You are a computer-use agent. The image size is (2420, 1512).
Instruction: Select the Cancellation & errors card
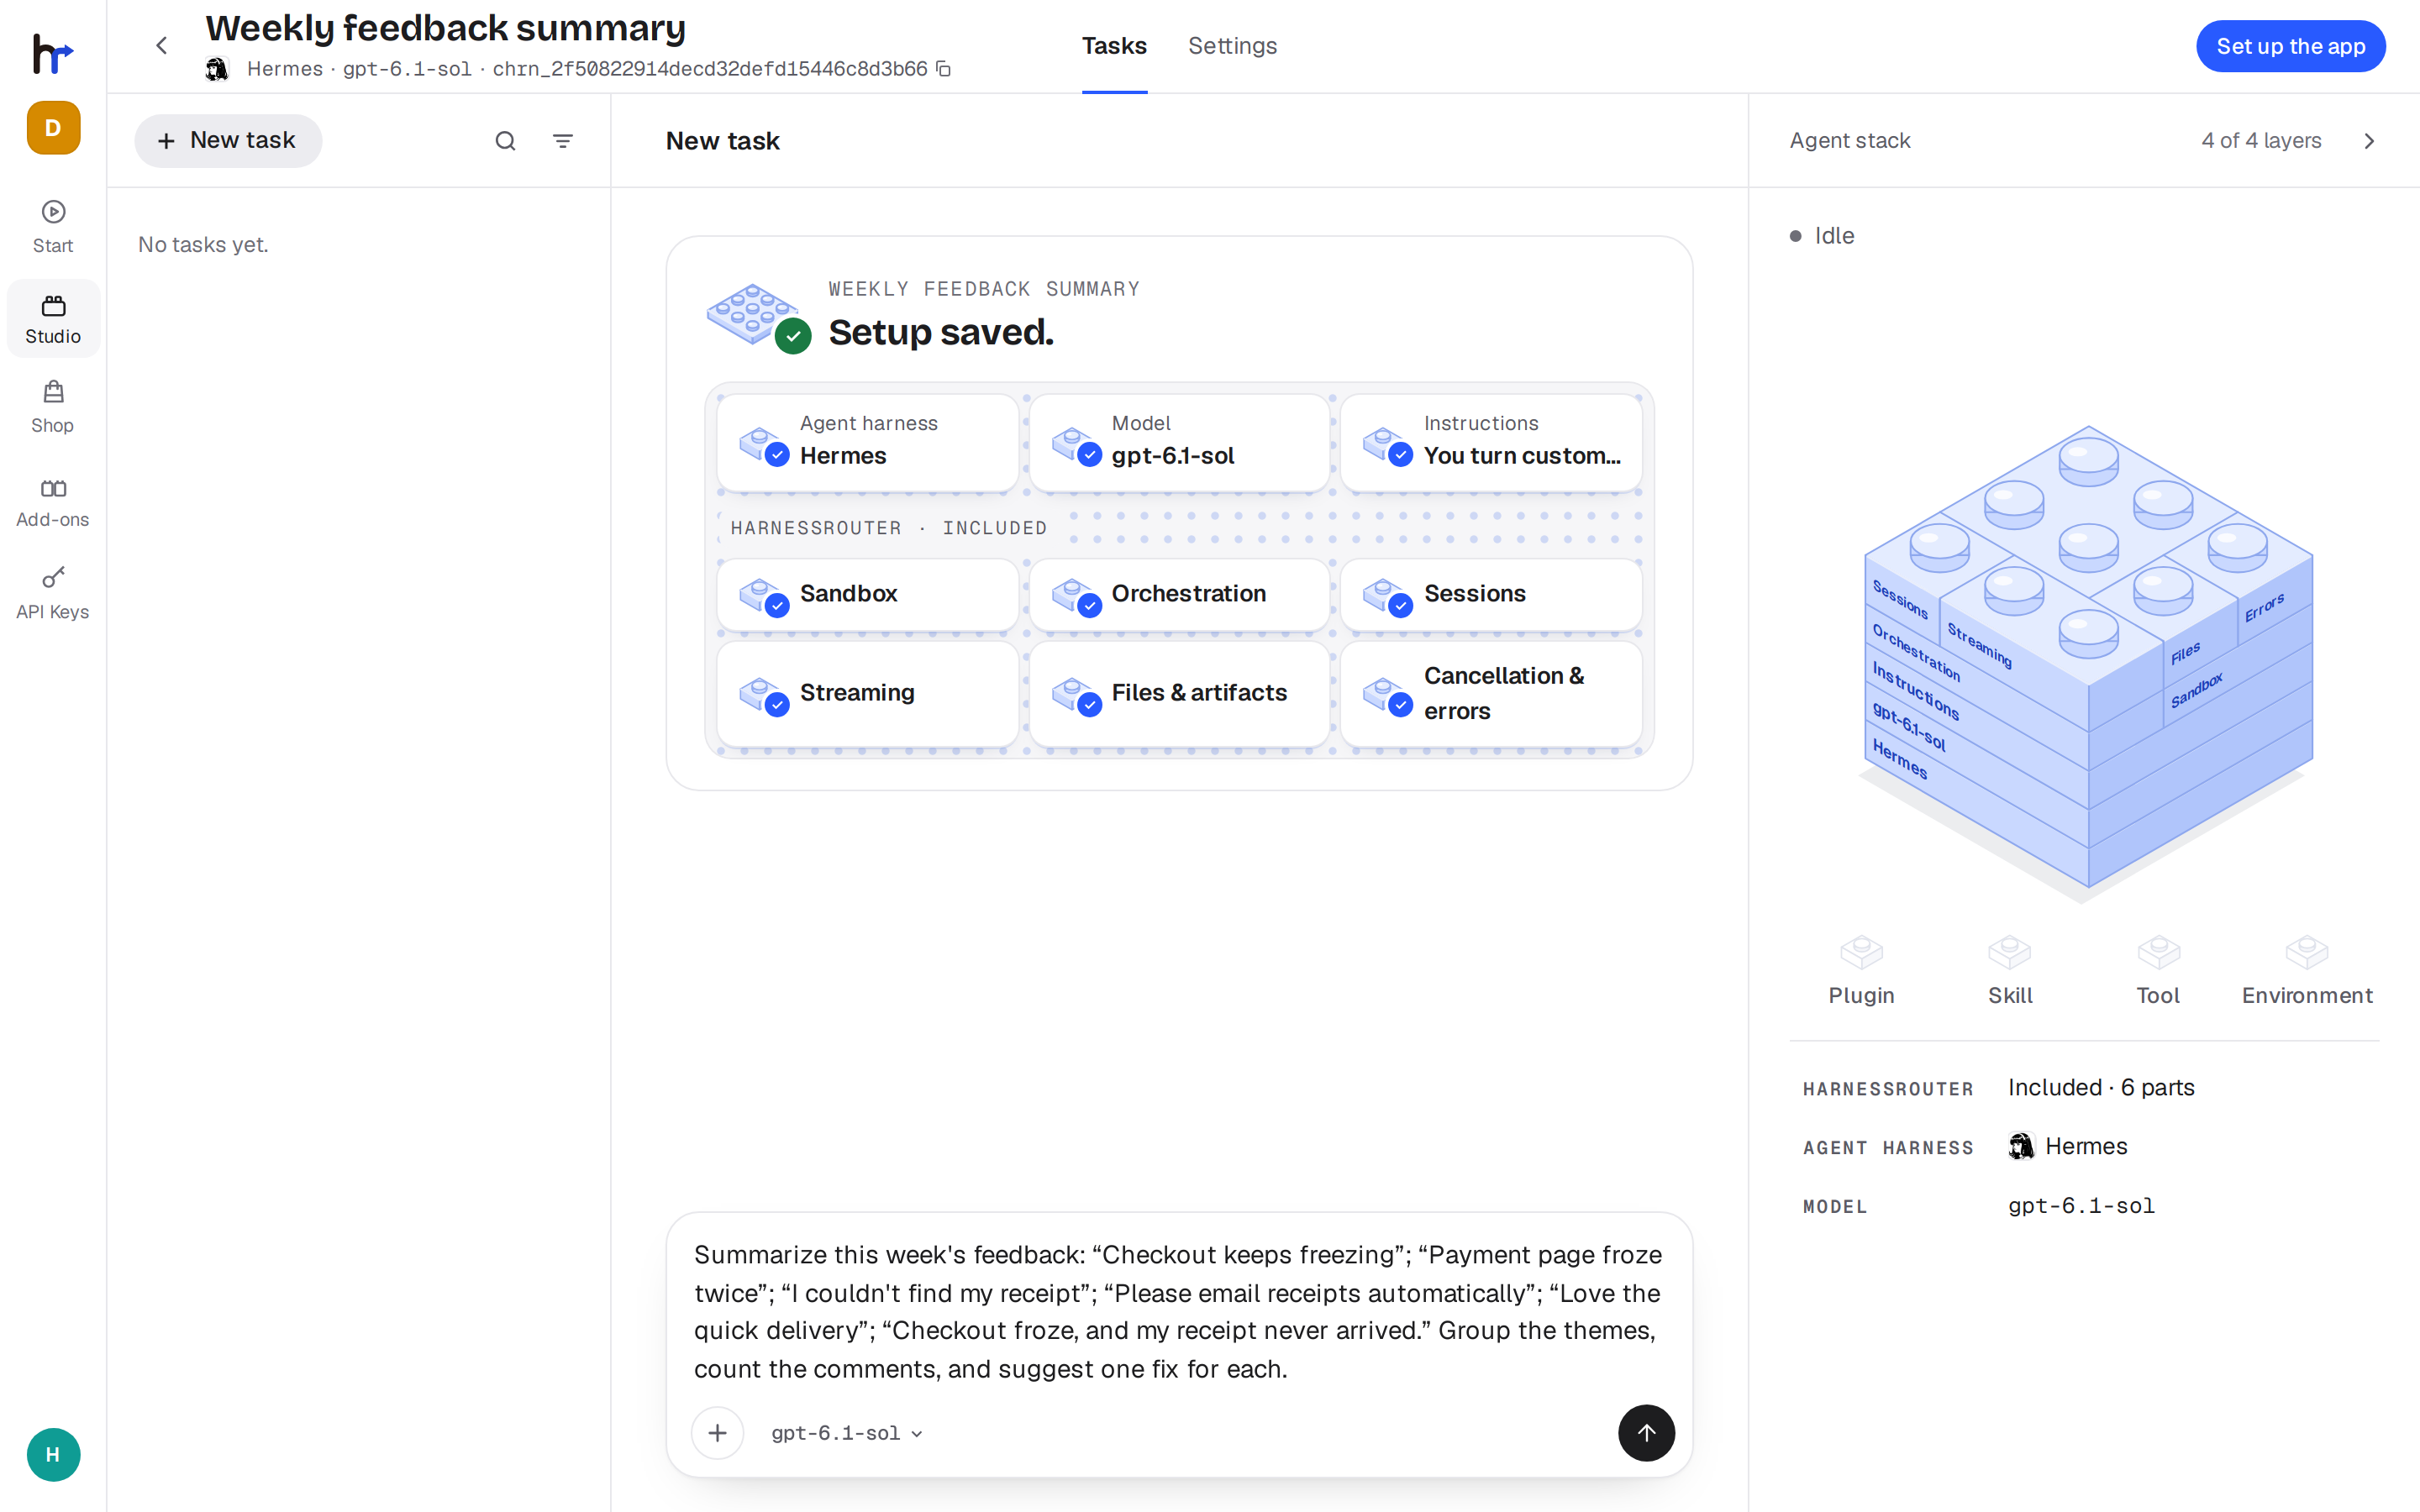coord(1491,693)
